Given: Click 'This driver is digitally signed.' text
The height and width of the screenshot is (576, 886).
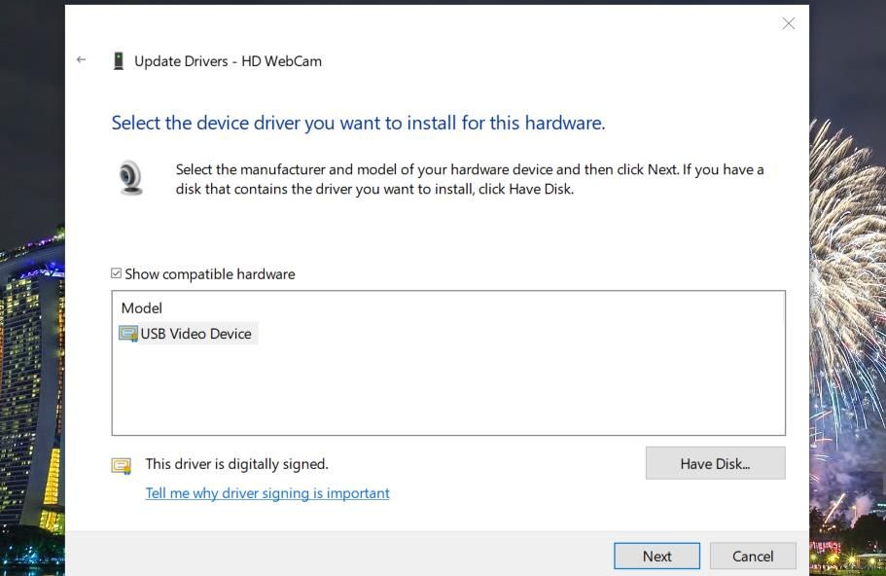Looking at the screenshot, I should pos(236,464).
